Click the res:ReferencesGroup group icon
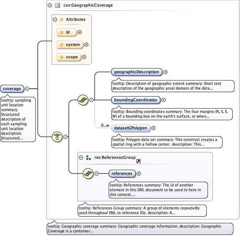The image size is (240, 236). 89,158
